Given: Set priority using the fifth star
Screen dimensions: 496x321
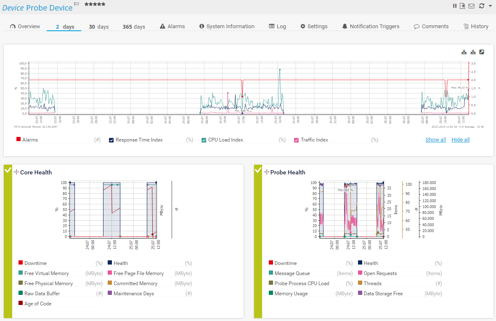Looking at the screenshot, I should point(103,4).
